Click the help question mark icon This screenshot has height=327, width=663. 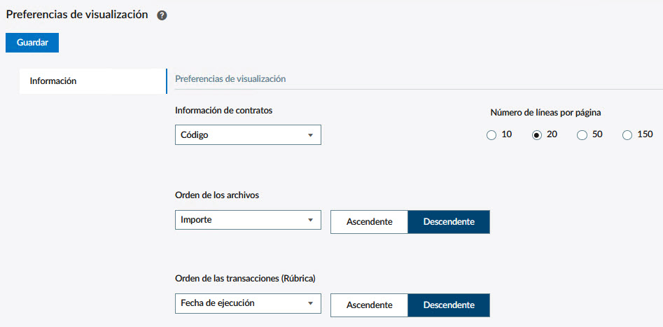pyautogui.click(x=162, y=15)
